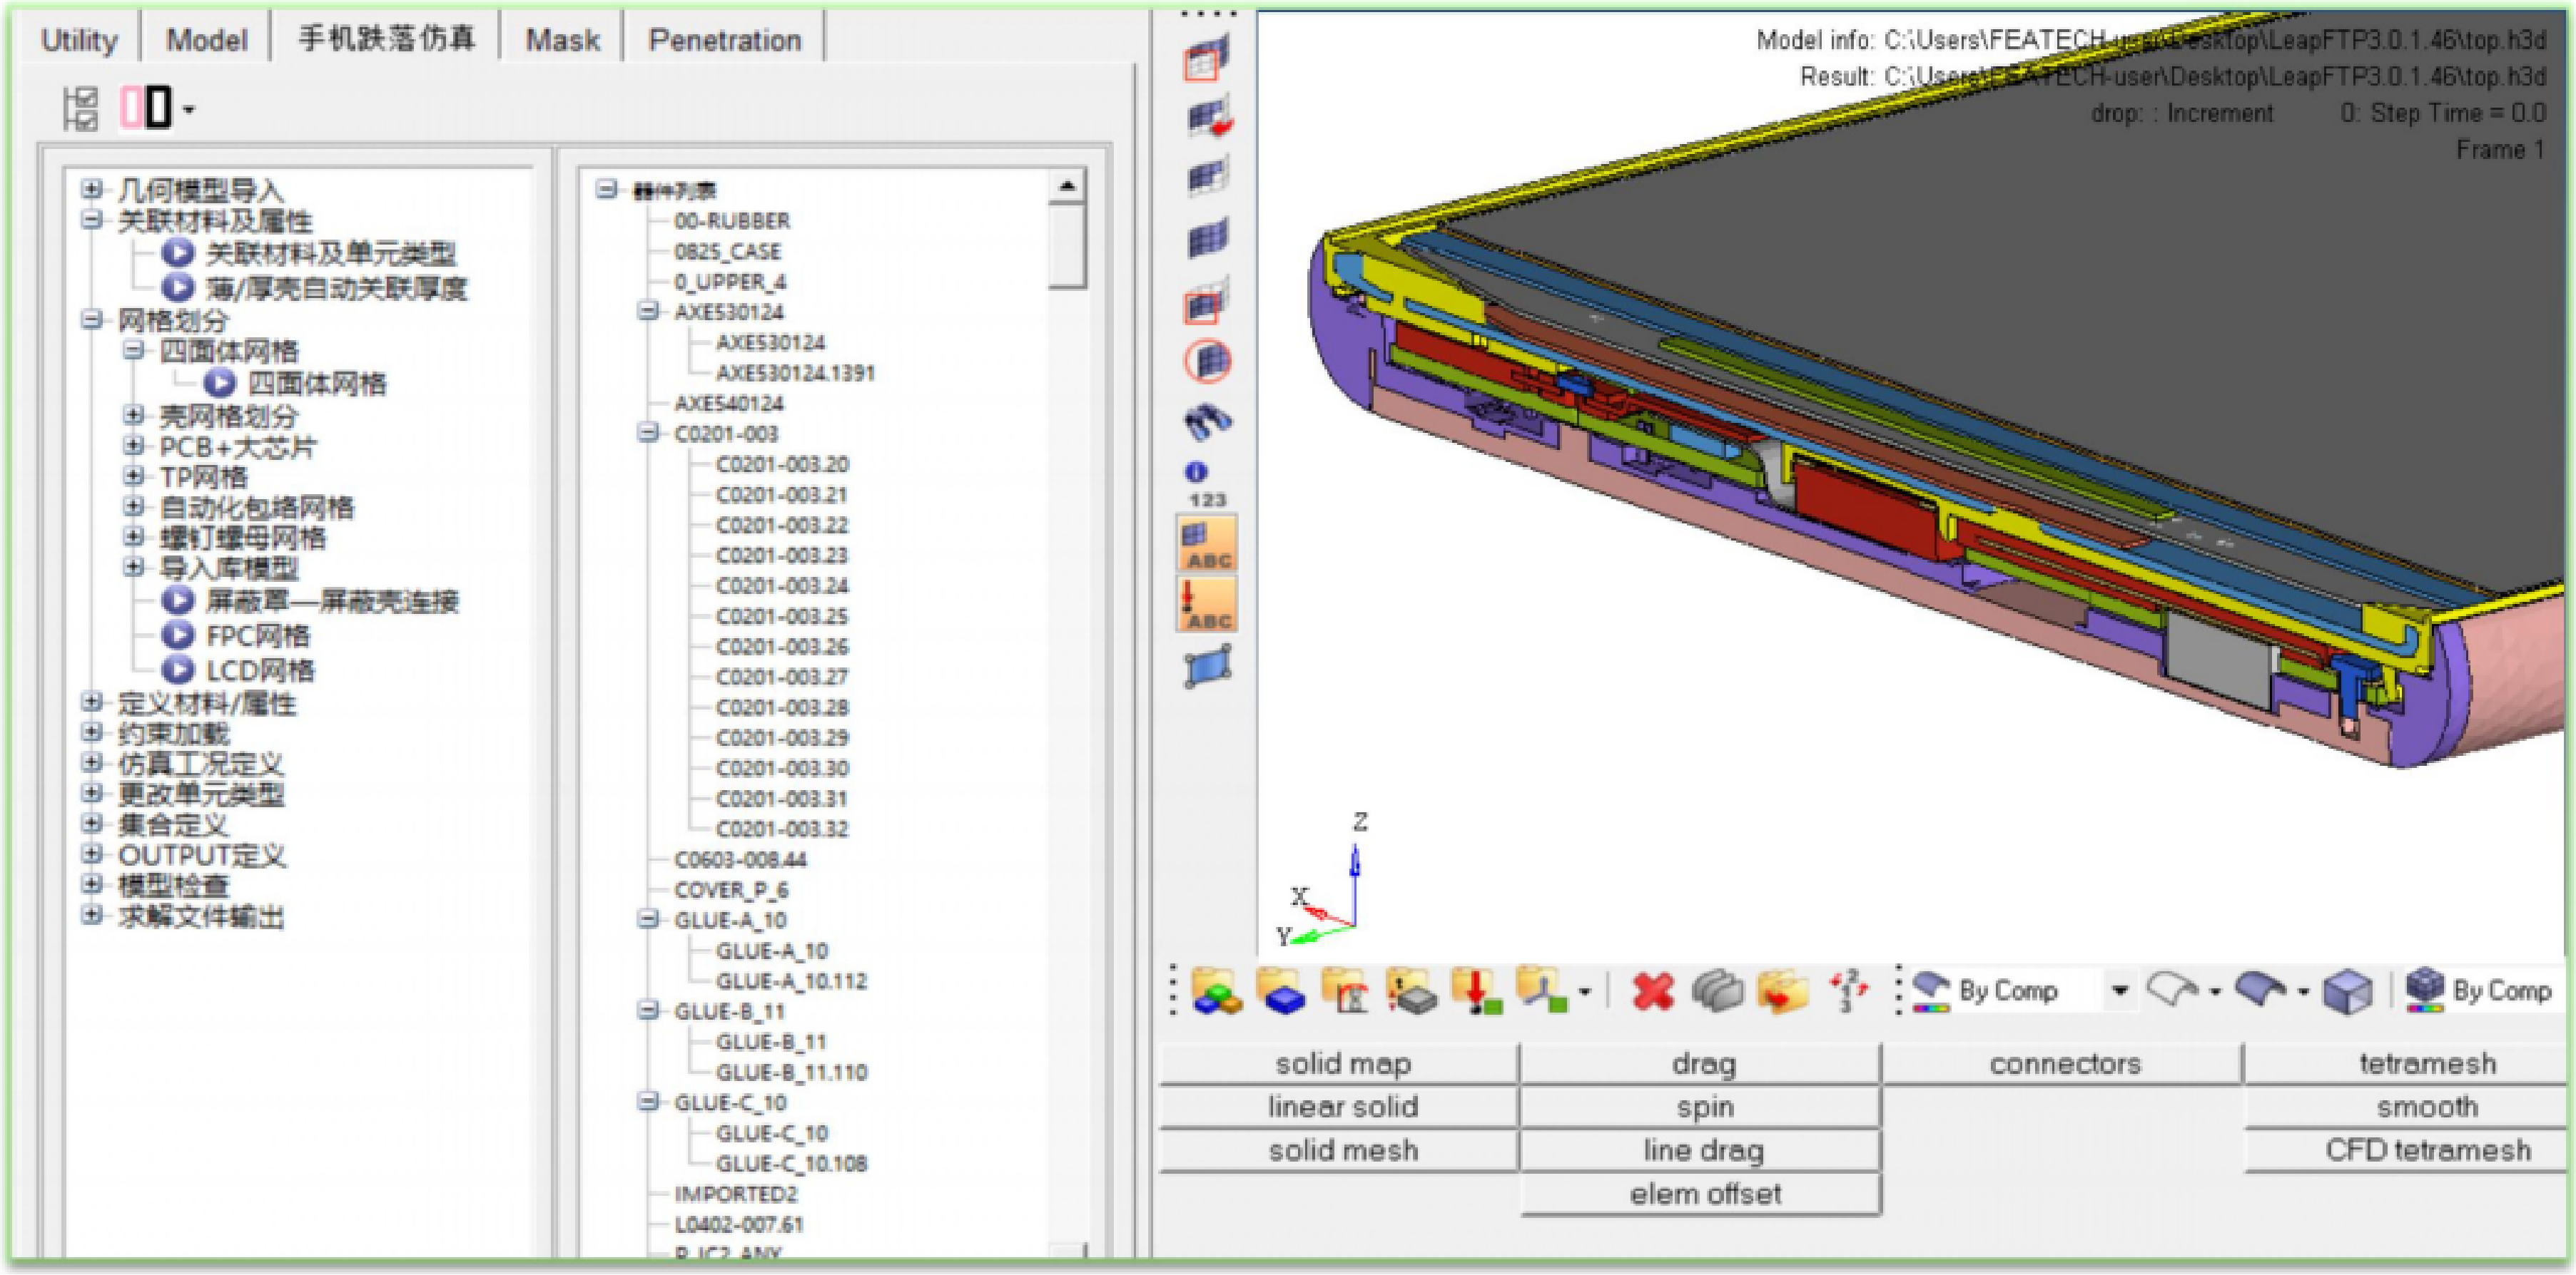Click the tetramesh panel button
This screenshot has height=1275, width=2576.
coord(2426,1063)
